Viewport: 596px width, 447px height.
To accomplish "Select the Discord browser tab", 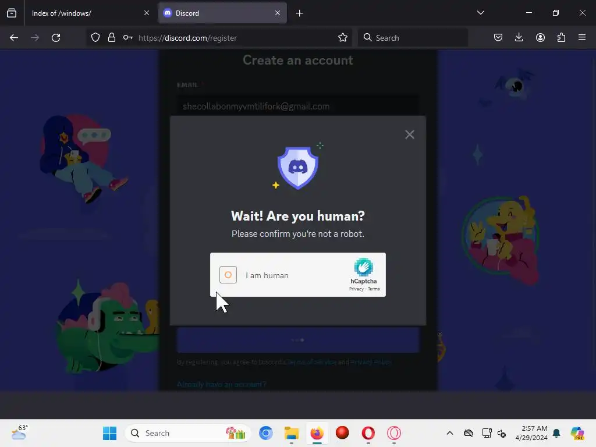I will (x=222, y=13).
